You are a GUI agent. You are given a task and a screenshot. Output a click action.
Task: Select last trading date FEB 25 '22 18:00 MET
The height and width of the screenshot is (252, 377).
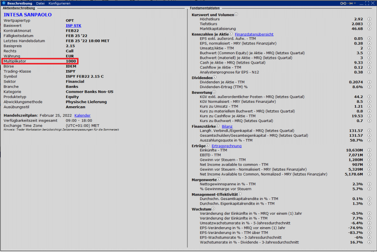[x=87, y=41]
